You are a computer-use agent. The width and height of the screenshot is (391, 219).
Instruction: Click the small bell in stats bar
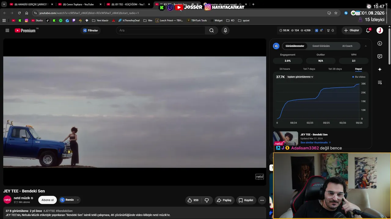[x=333, y=30]
